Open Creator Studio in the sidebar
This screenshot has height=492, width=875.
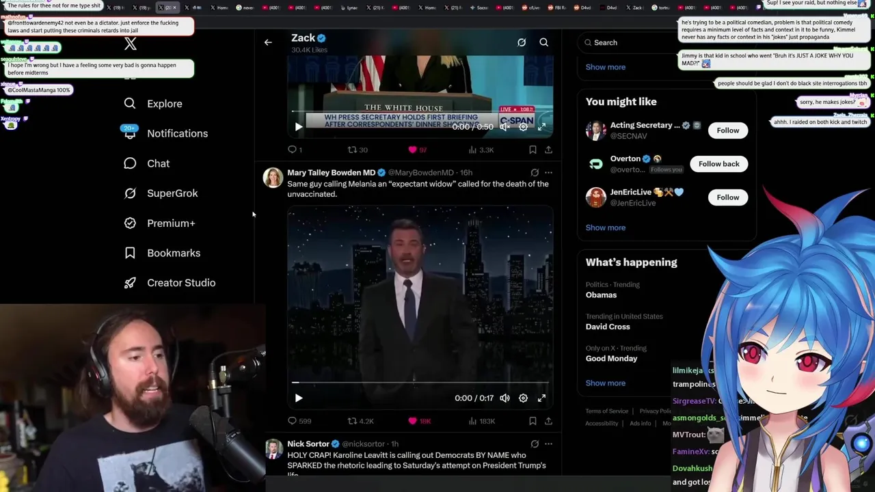pos(170,283)
